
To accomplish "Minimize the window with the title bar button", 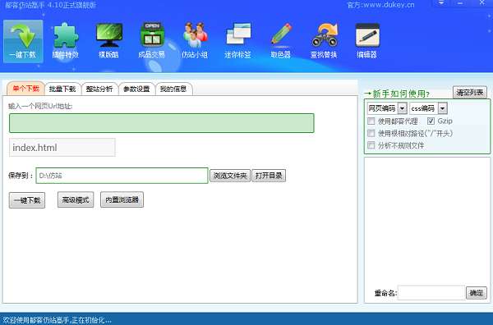I will tap(460, 2).
